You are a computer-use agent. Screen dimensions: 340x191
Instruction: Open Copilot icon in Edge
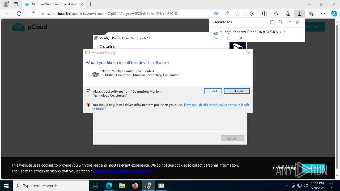pos(334,14)
